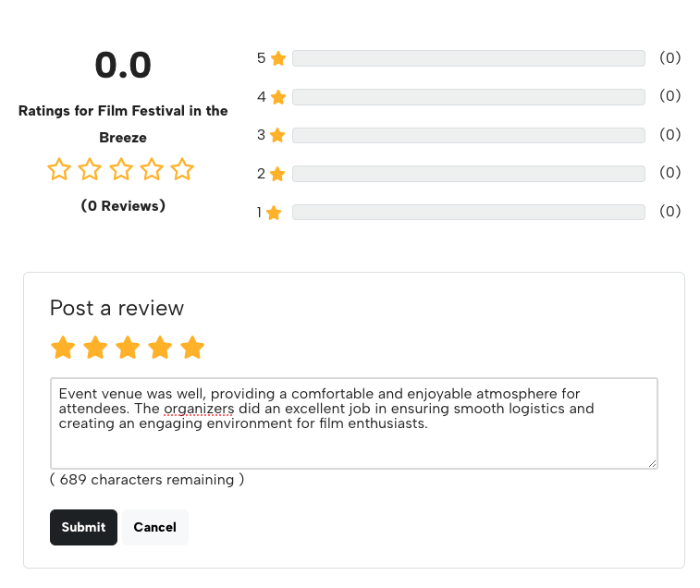Viewport: 700px width, 588px height.
Task: Cancel posting the review
Action: (x=154, y=527)
